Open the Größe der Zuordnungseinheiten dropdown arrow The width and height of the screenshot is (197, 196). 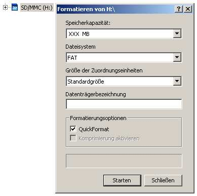pyautogui.click(x=177, y=81)
